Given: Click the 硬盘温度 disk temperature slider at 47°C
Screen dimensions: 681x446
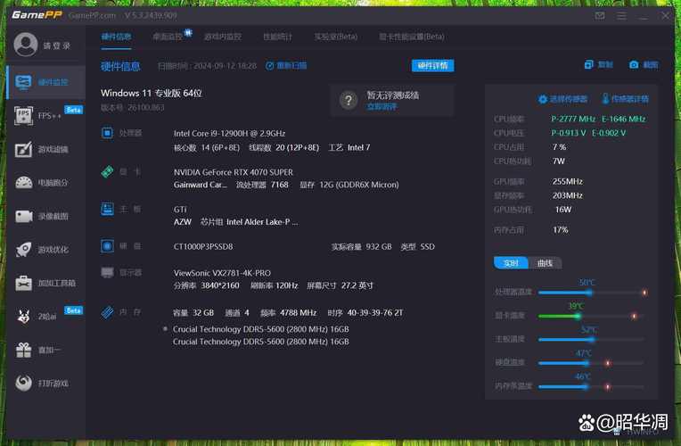Looking at the screenshot, I should [586, 363].
